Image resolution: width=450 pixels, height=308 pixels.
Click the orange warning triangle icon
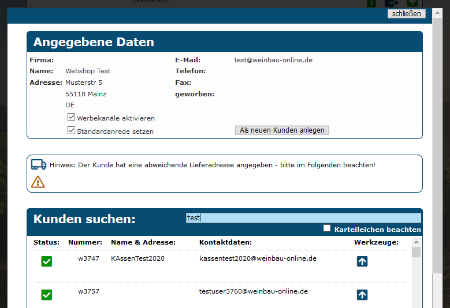(x=38, y=182)
